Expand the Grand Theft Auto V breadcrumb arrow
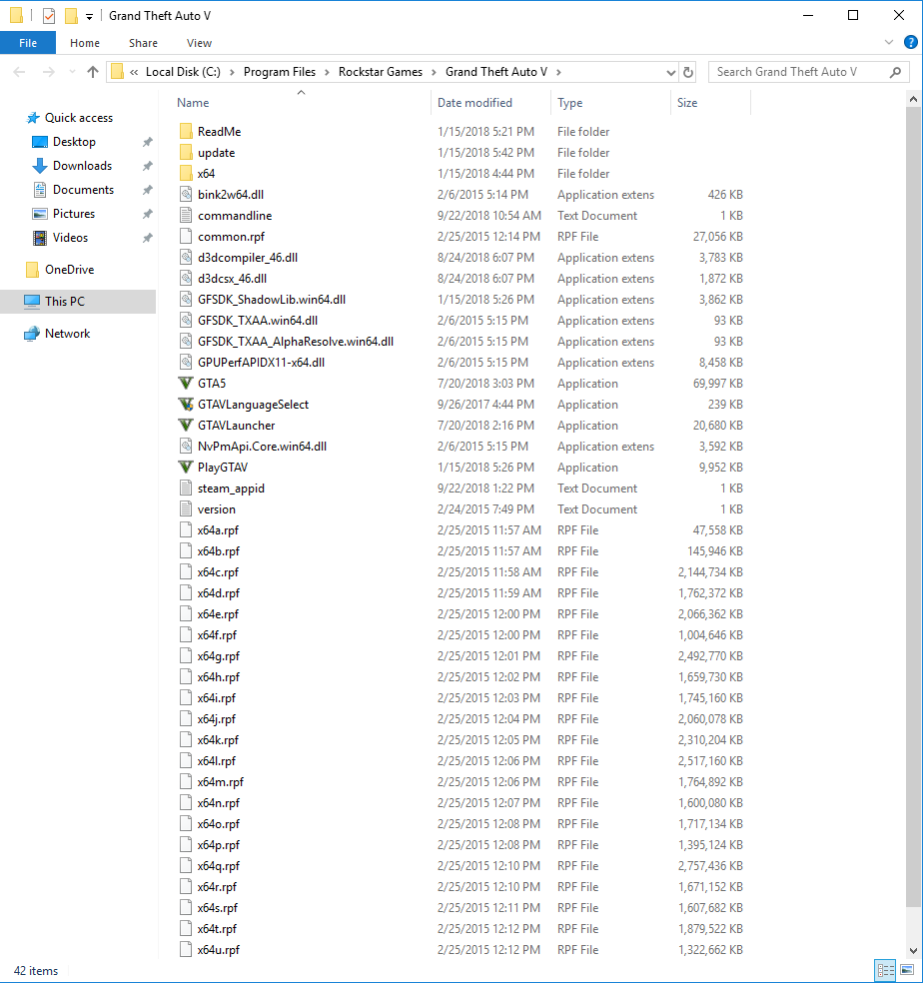 pyautogui.click(x=558, y=72)
